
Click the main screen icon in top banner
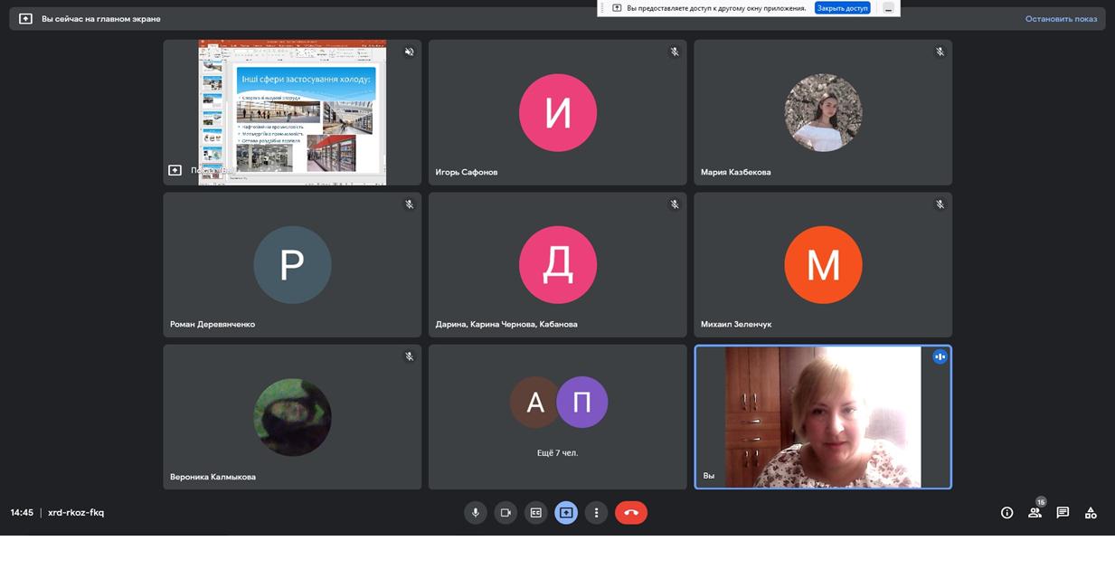[x=25, y=19]
